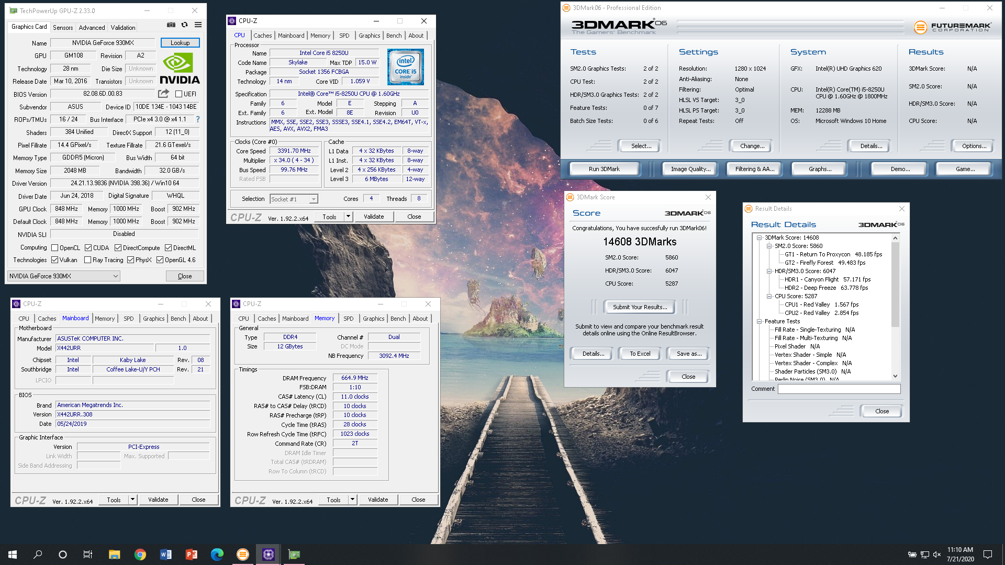This screenshot has width=1005, height=565.
Task: Collapse the HDR/SM3.0 Score: 6047 tree node
Action: click(x=769, y=271)
